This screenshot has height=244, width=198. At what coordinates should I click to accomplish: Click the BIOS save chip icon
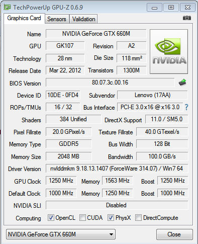(x=182, y=83)
